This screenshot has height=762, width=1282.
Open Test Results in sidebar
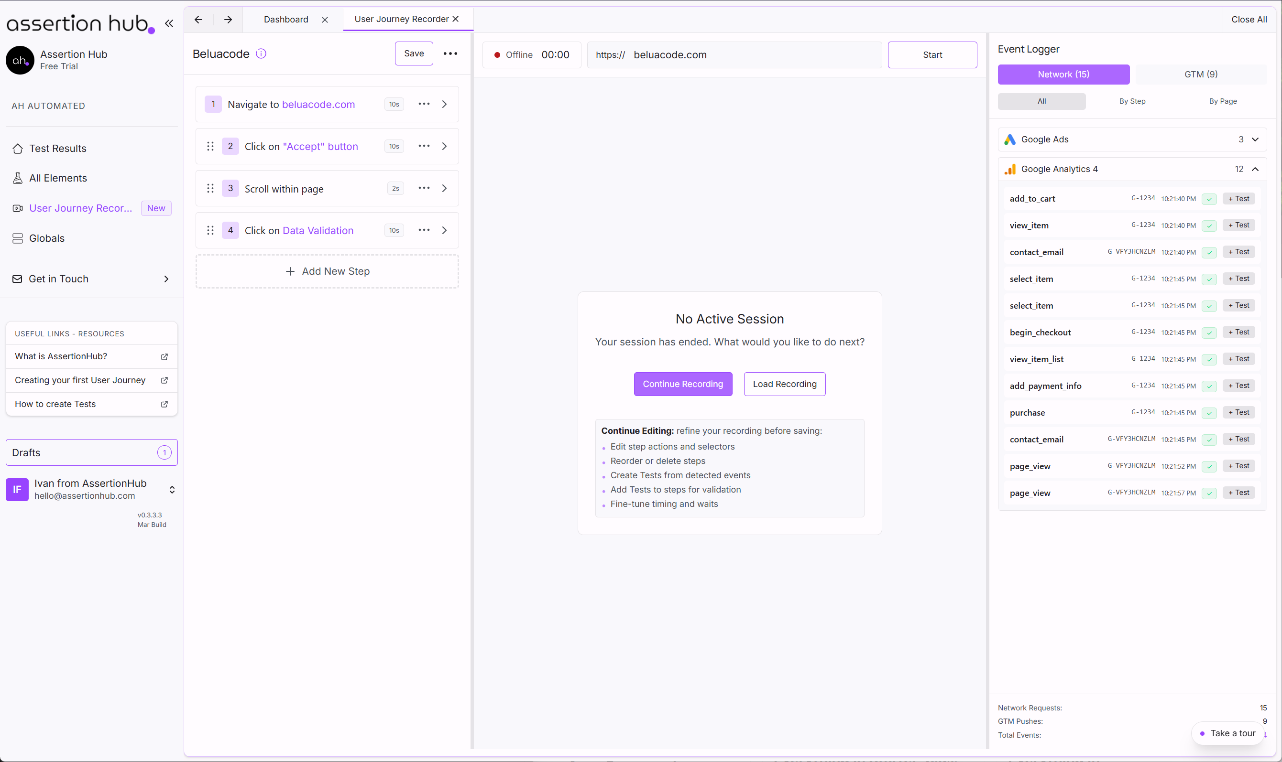click(x=57, y=149)
